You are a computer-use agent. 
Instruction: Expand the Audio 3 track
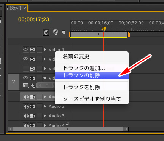point(45,116)
